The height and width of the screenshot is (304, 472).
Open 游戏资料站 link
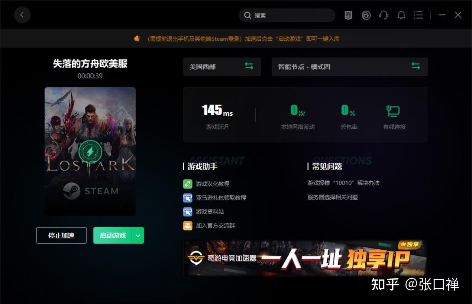210,212
